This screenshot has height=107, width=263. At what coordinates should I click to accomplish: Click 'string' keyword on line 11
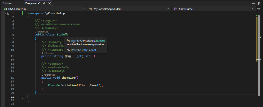click(58, 56)
